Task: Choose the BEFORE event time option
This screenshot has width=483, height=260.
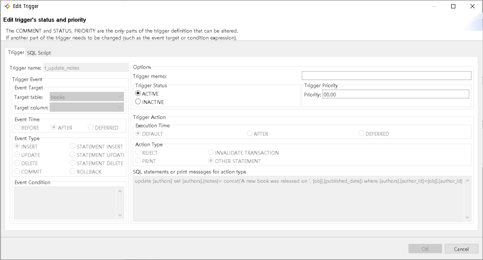Action: tap(18, 127)
